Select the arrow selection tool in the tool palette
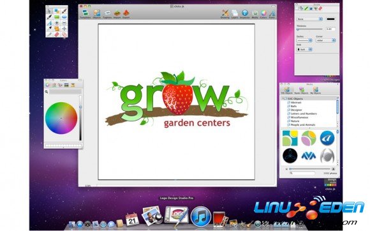This screenshot has height=231, width=370. (49, 11)
